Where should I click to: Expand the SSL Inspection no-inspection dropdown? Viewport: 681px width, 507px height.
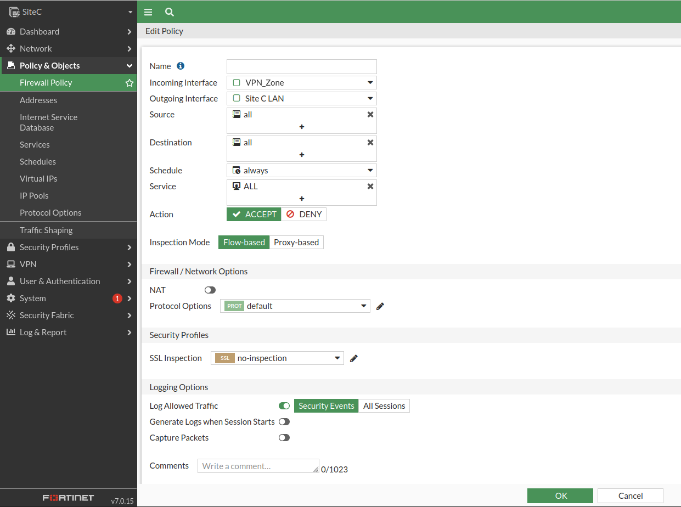[x=278, y=358]
